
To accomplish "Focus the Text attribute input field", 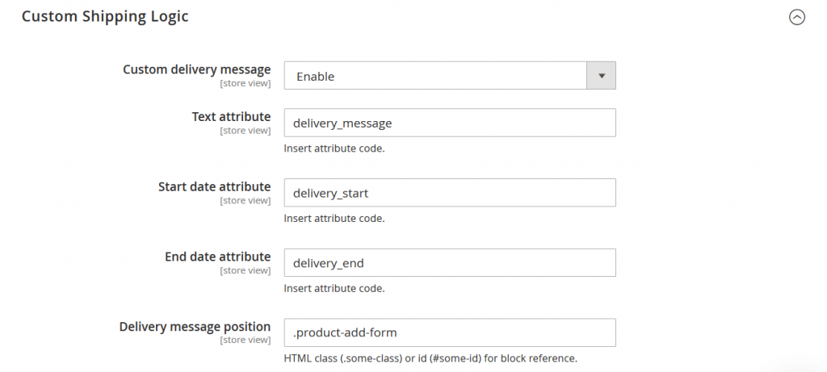I will pos(450,123).
